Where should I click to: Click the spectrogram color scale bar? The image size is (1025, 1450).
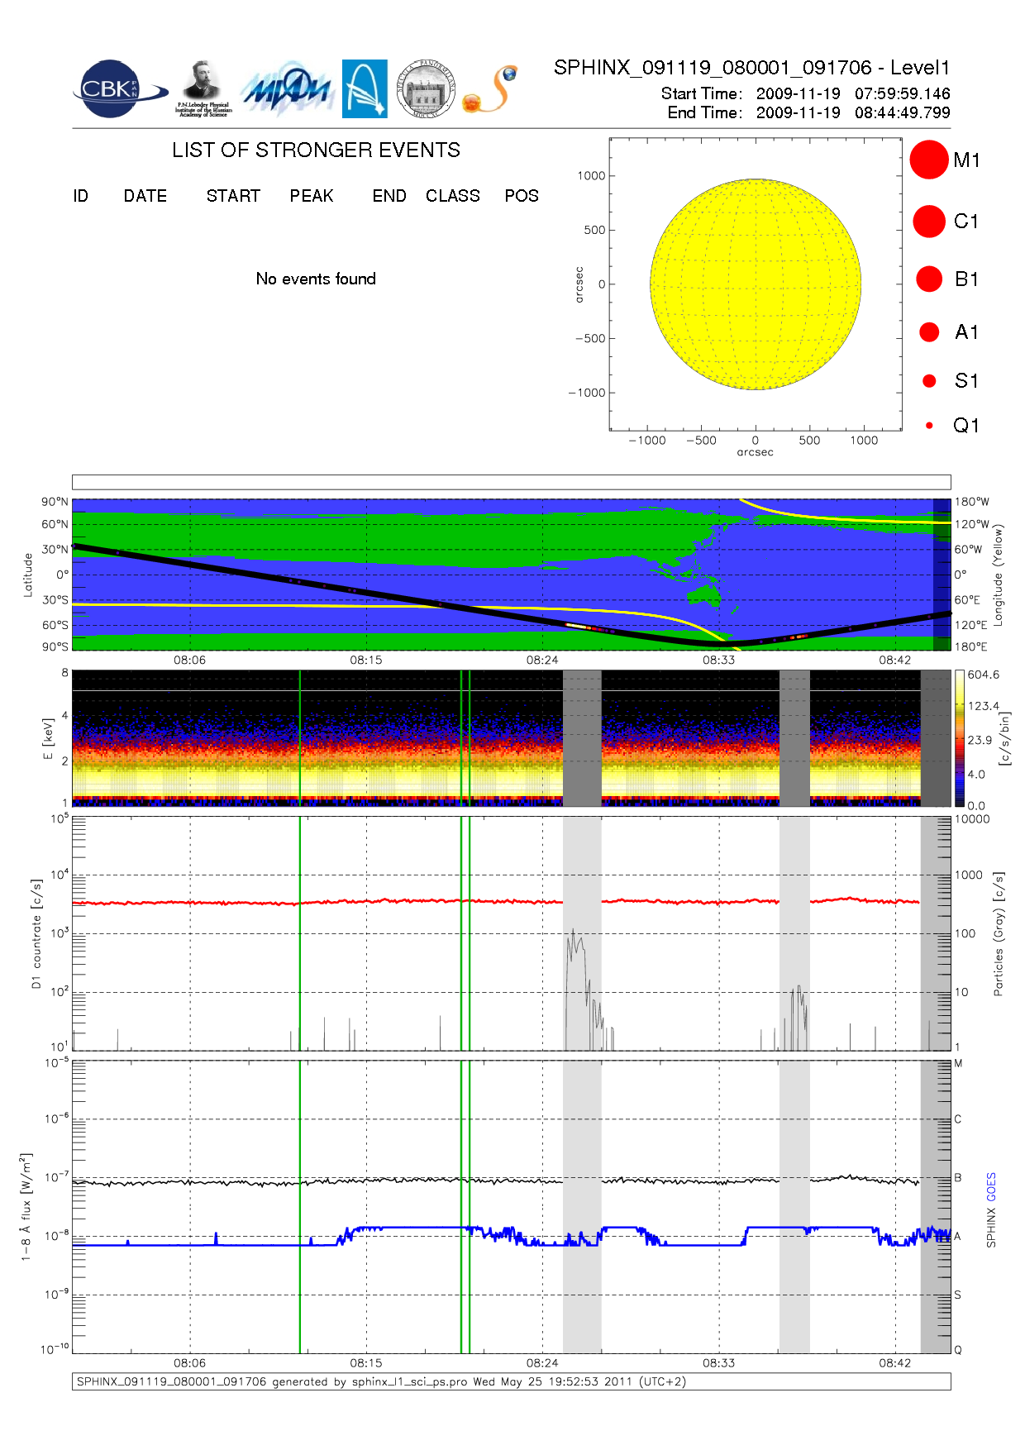[x=959, y=738]
